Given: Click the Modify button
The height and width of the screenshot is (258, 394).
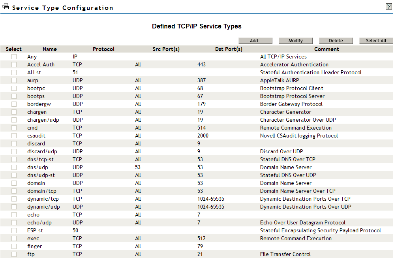Looking at the screenshot, I should (295, 40).
